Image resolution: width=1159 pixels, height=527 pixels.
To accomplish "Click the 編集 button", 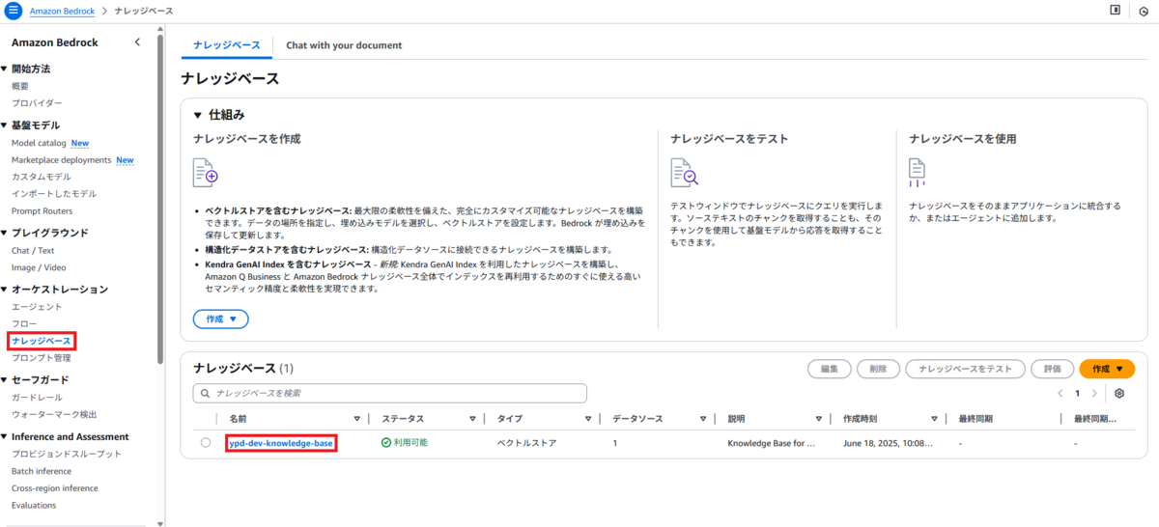I will click(829, 369).
